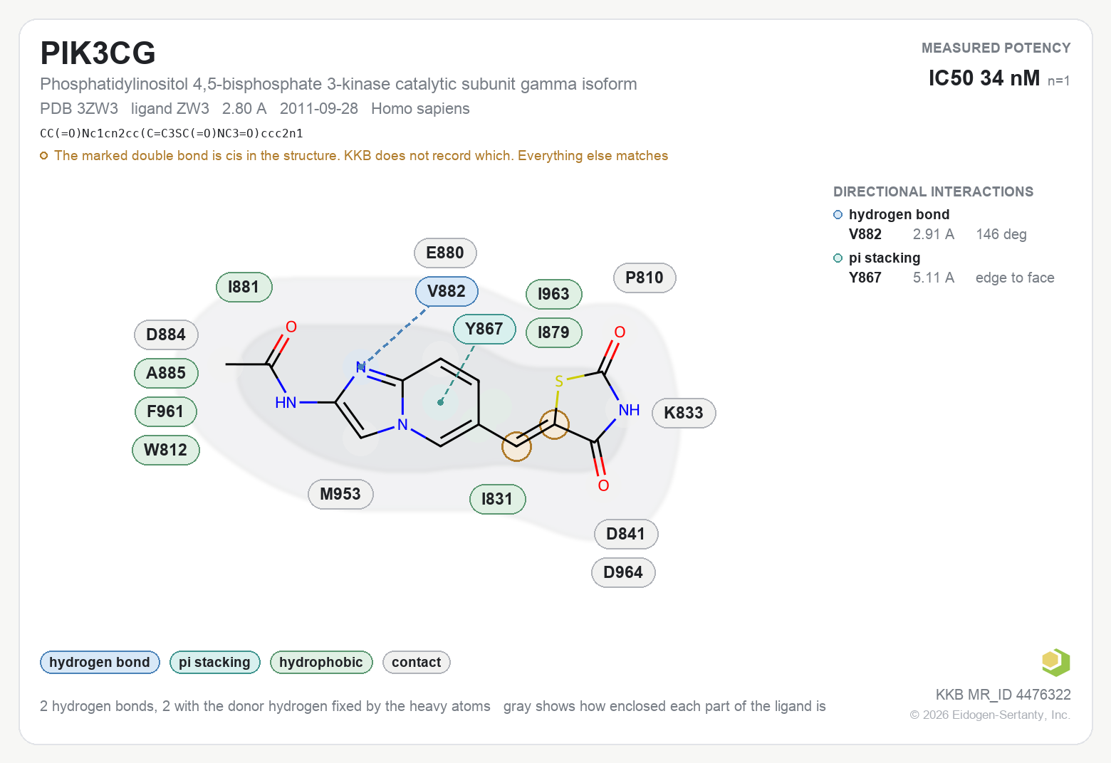Click residue label D964

pyautogui.click(x=623, y=572)
